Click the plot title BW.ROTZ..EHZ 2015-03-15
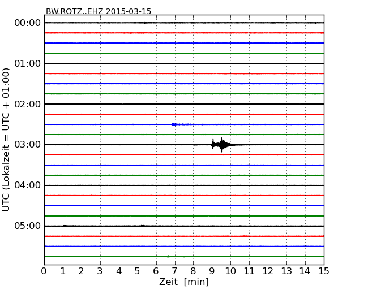 [x=99, y=11]
